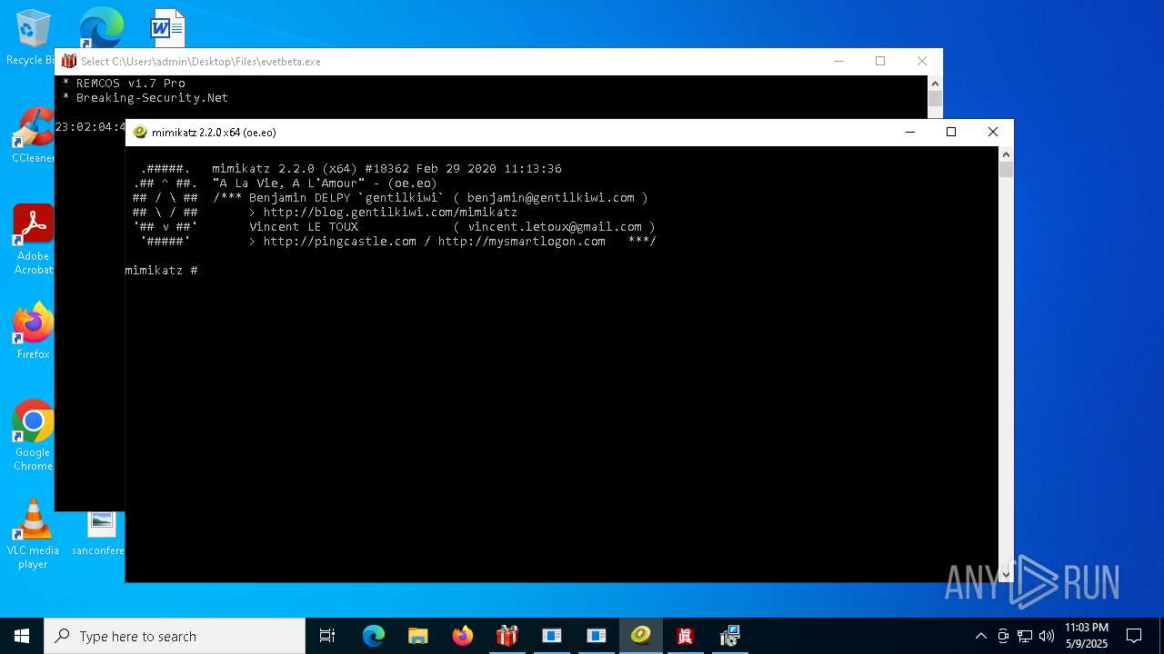This screenshot has width=1164, height=654.
Task: Maximize the evetbeta.exe window
Action: 880,61
